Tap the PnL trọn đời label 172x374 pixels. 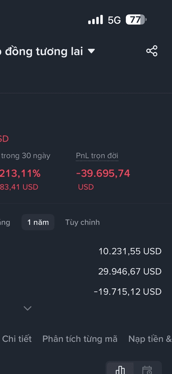click(x=97, y=156)
